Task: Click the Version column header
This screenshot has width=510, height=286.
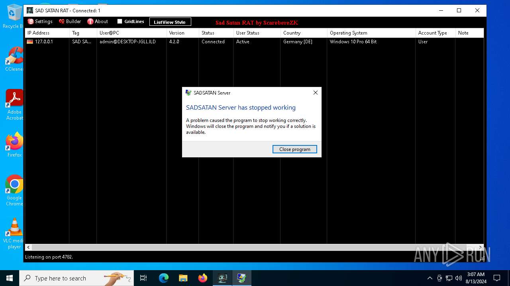Action: click(183, 33)
